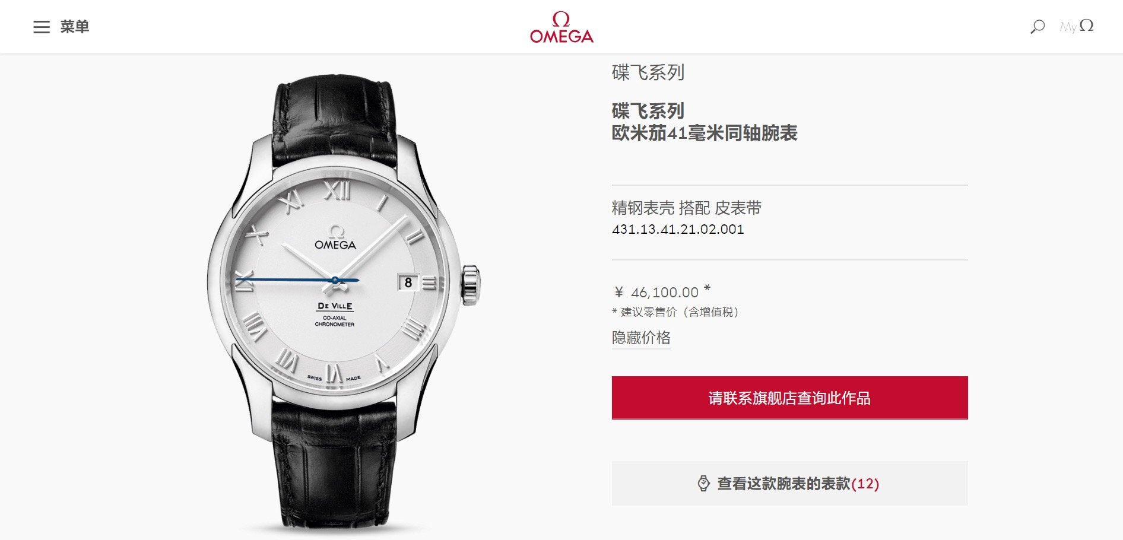Open the hamburger menu icon

coord(42,27)
